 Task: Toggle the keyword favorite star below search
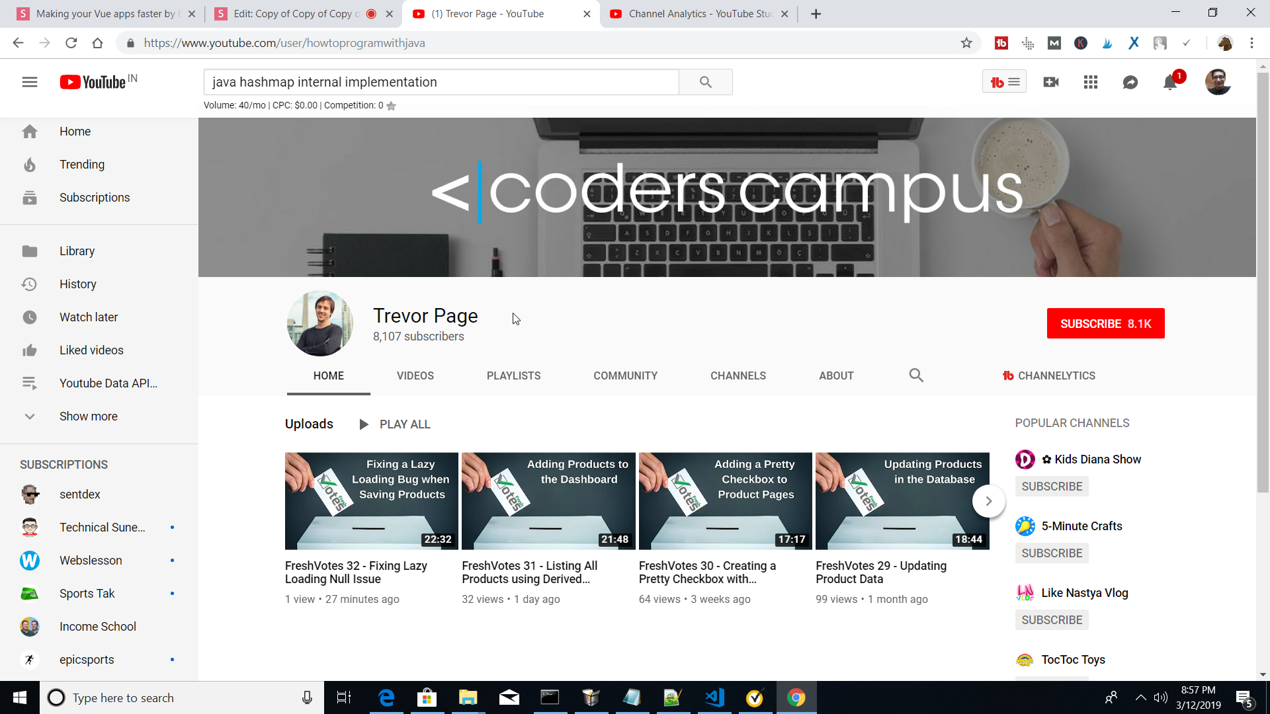[392, 106]
